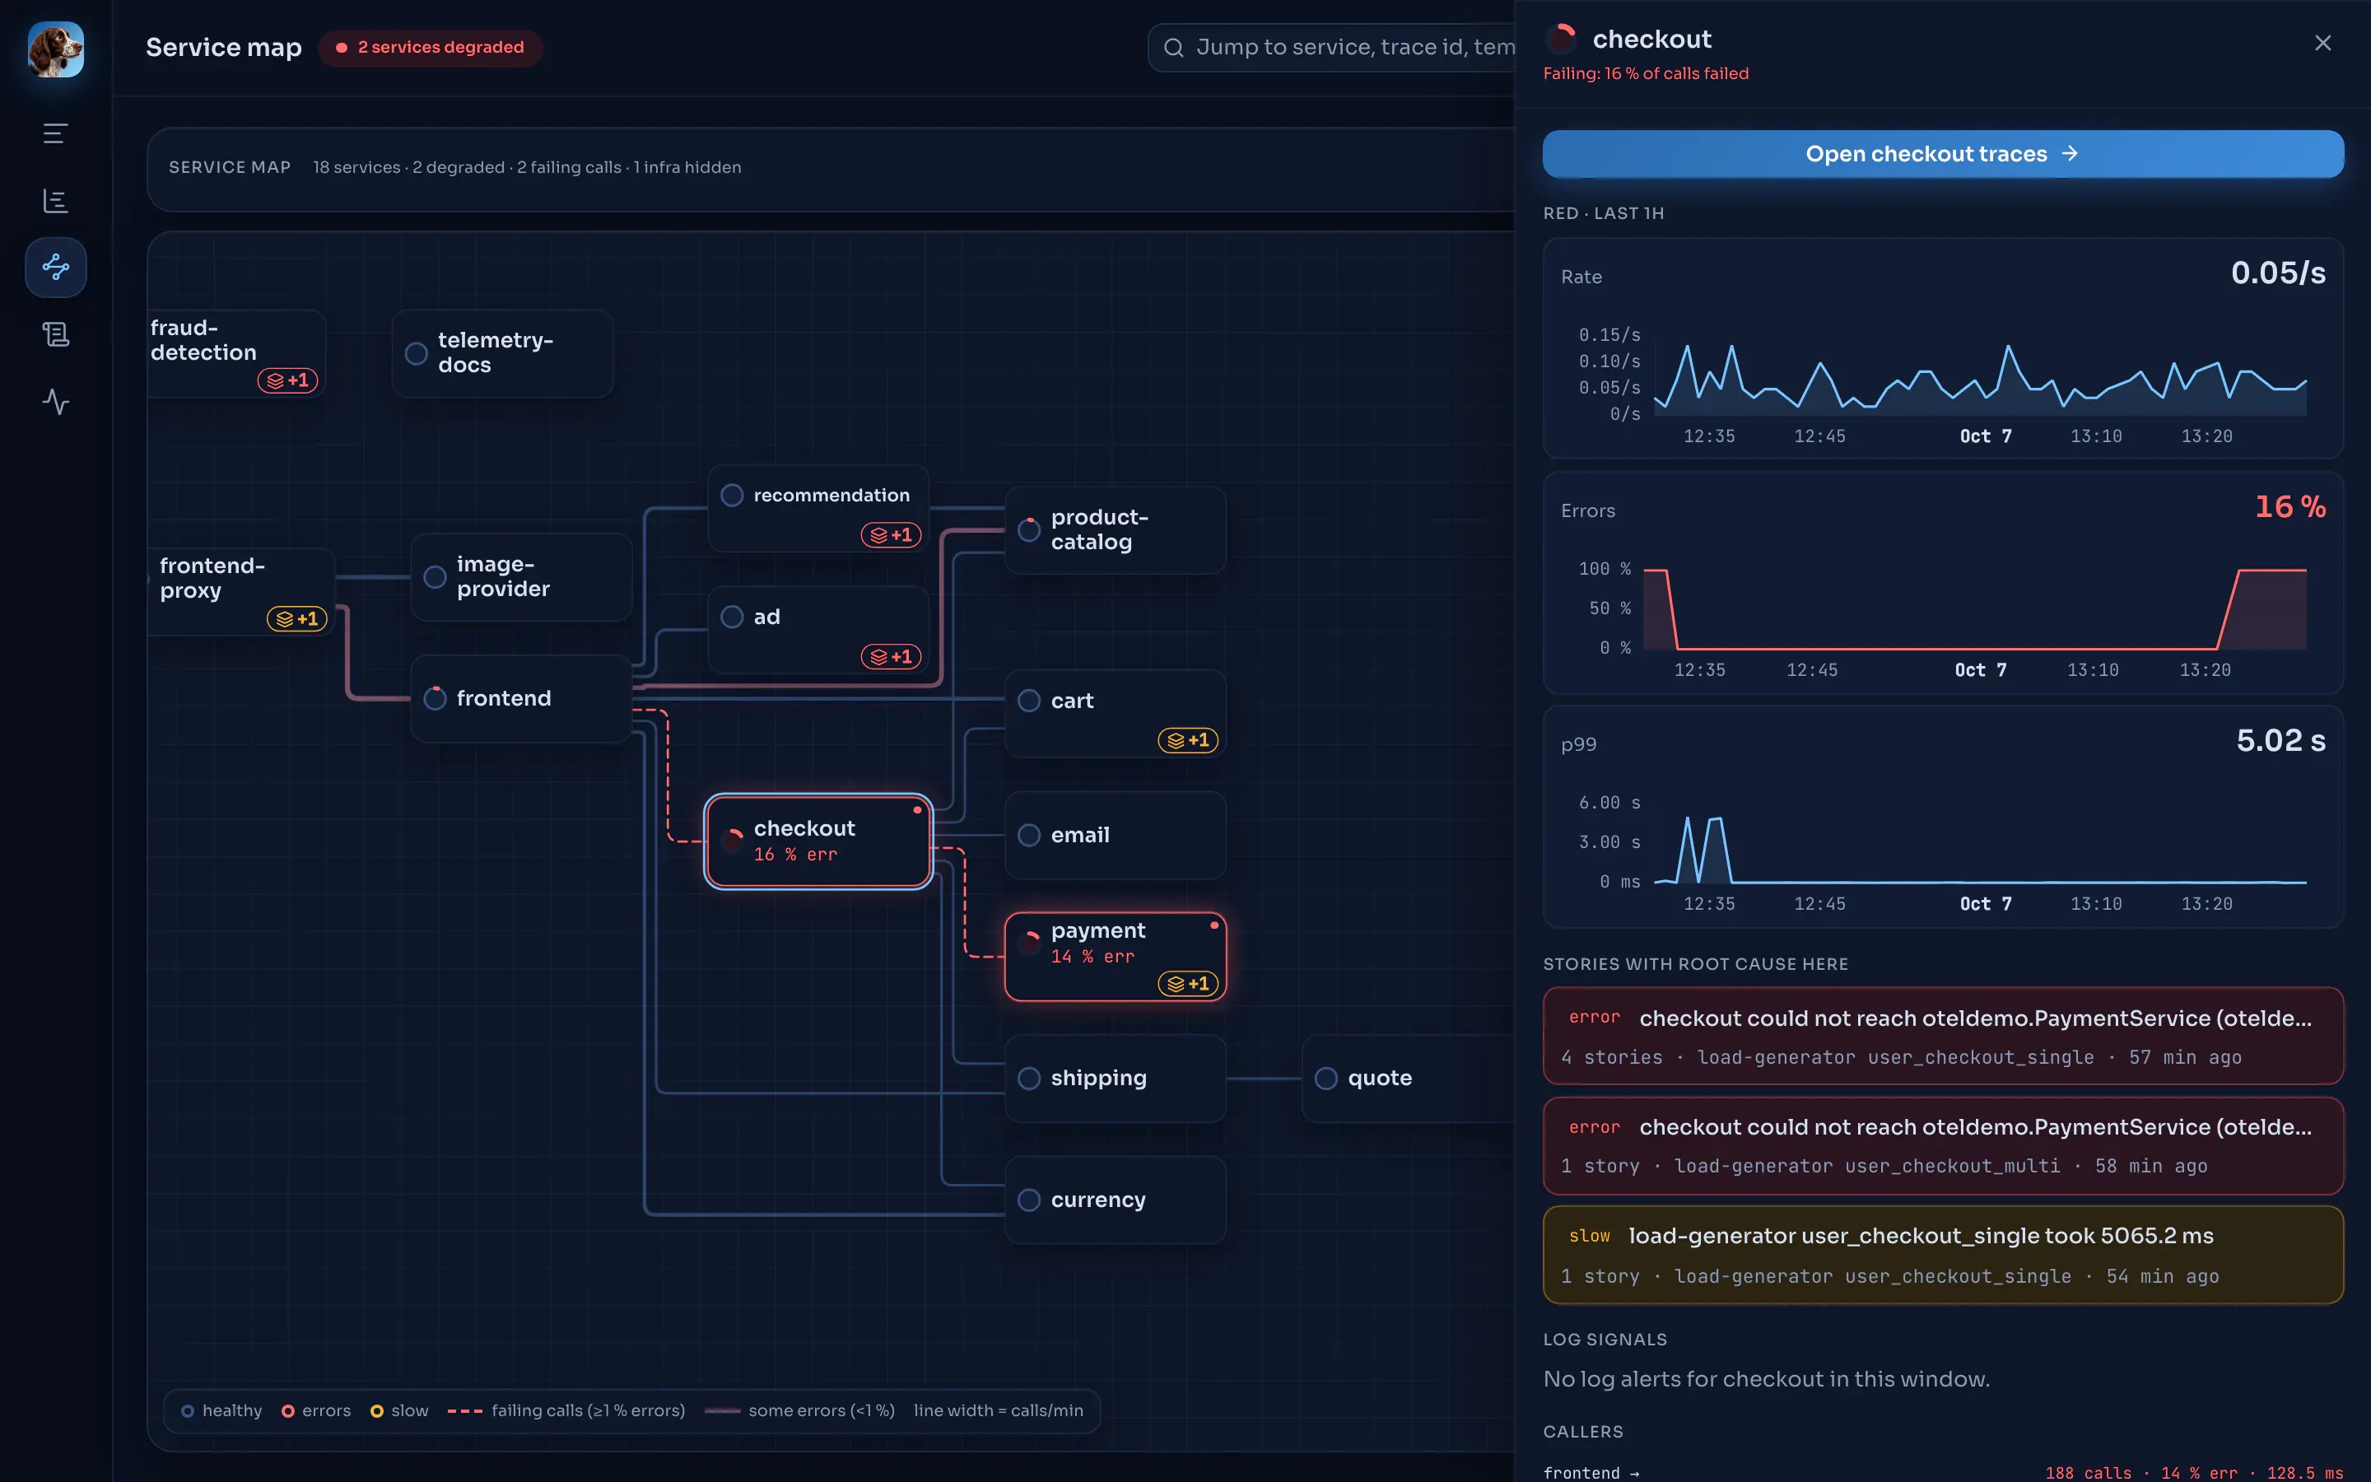Expand the +1 infra badge on fraud-detection
This screenshot has width=2371, height=1482.
tap(287, 380)
